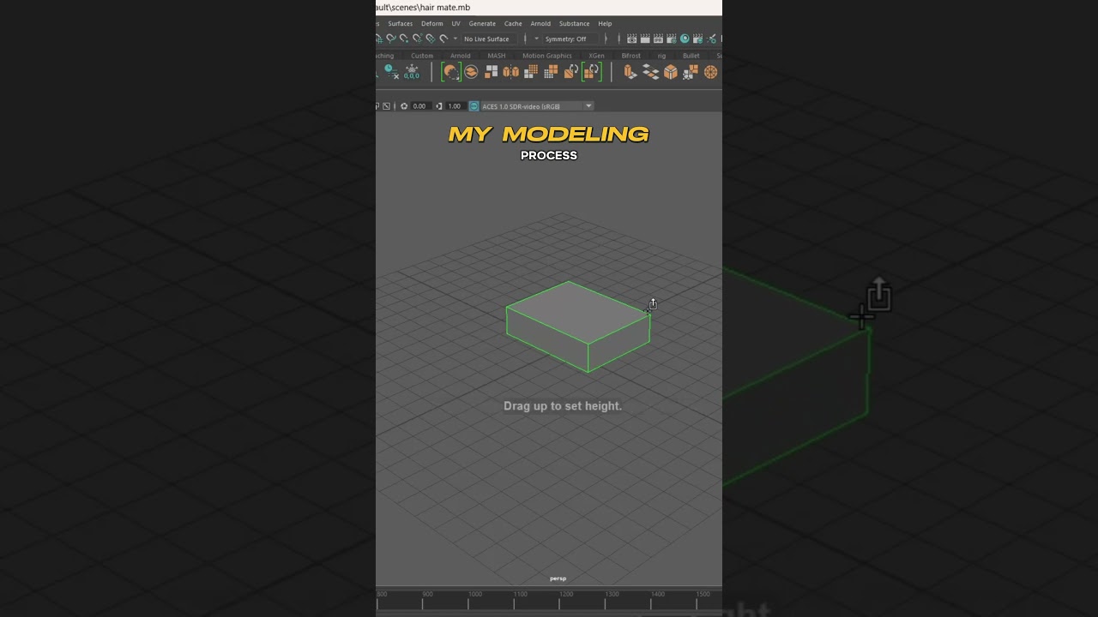Image resolution: width=1098 pixels, height=617 pixels.
Task: Switch to the Bullet shelf tab
Action: [x=691, y=56]
